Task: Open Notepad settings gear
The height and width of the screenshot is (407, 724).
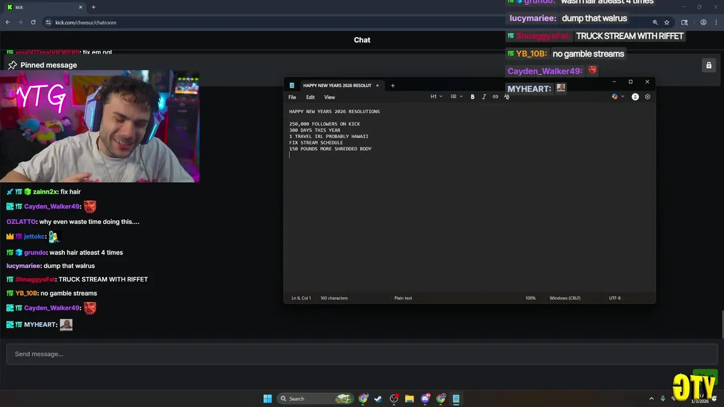Action: click(x=648, y=97)
